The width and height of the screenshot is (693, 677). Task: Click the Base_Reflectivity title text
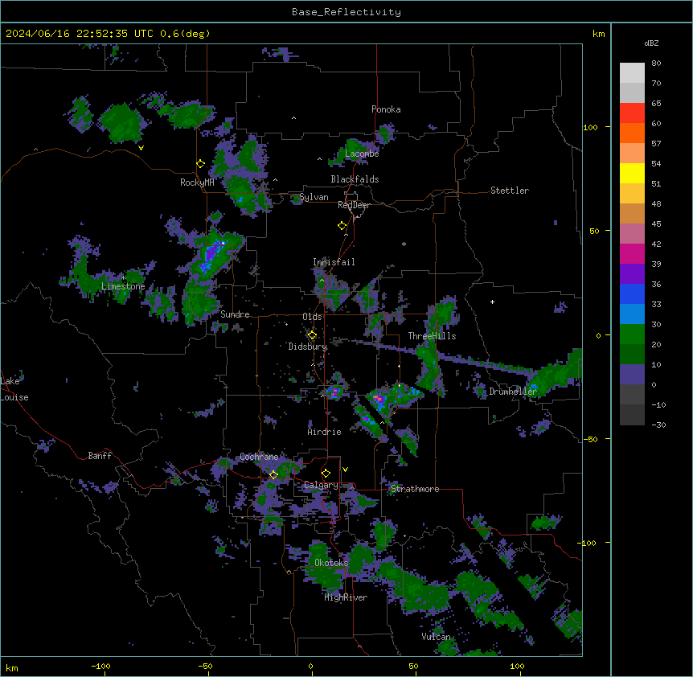(x=346, y=12)
